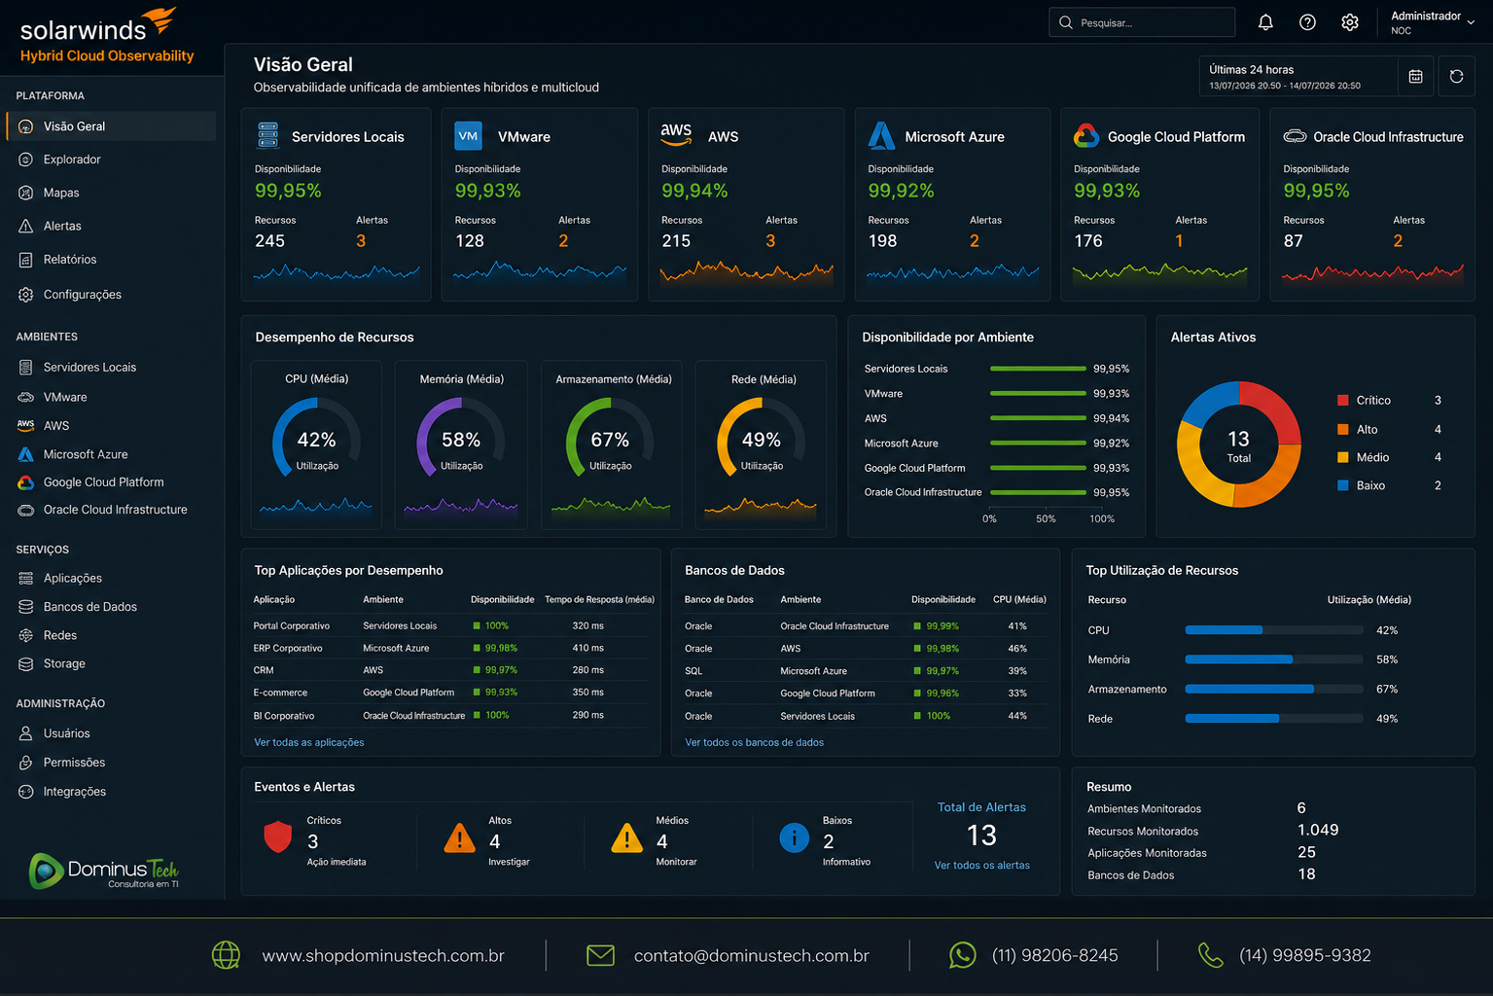Click the blue Baixo legend swatch
The width and height of the screenshot is (1493, 996).
[1343, 485]
